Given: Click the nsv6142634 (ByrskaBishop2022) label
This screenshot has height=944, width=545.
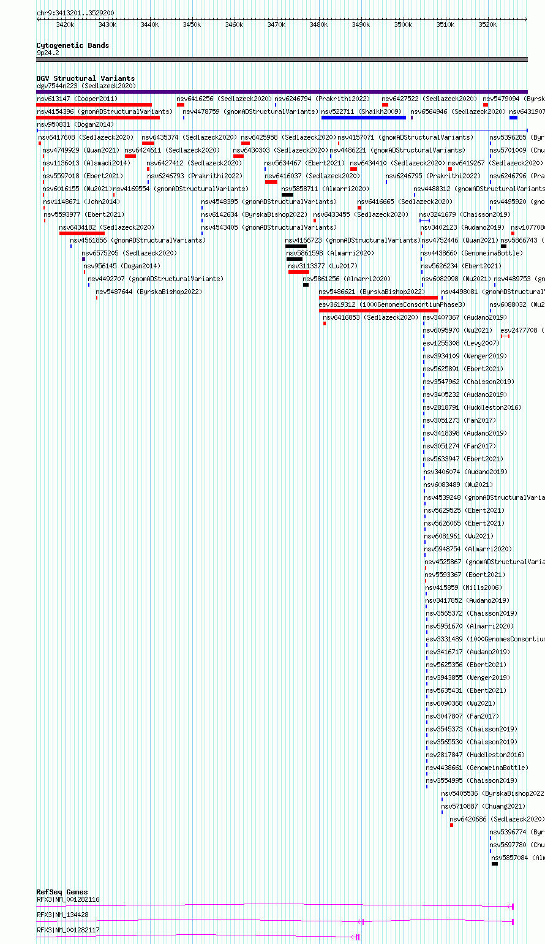Looking at the screenshot, I should (x=254, y=214).
